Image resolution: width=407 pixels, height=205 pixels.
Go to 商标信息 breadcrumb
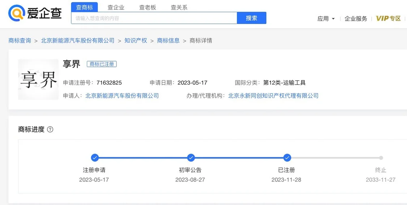[168, 40]
